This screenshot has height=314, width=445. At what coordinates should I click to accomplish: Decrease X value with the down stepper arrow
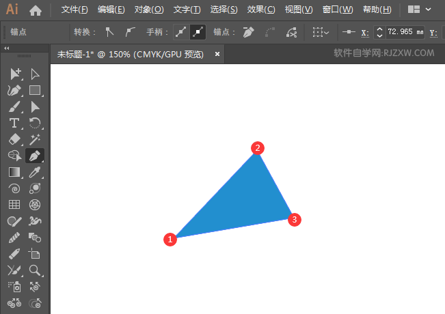380,35
